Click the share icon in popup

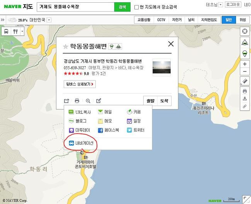[x=66, y=101]
